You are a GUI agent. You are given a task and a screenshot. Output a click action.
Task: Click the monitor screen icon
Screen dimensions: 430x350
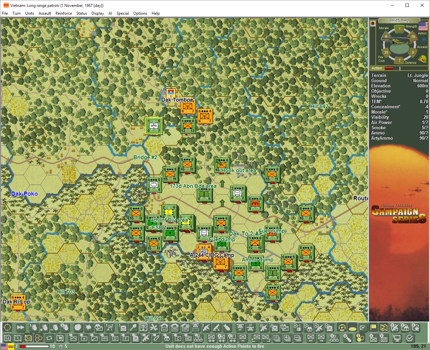click(397, 338)
